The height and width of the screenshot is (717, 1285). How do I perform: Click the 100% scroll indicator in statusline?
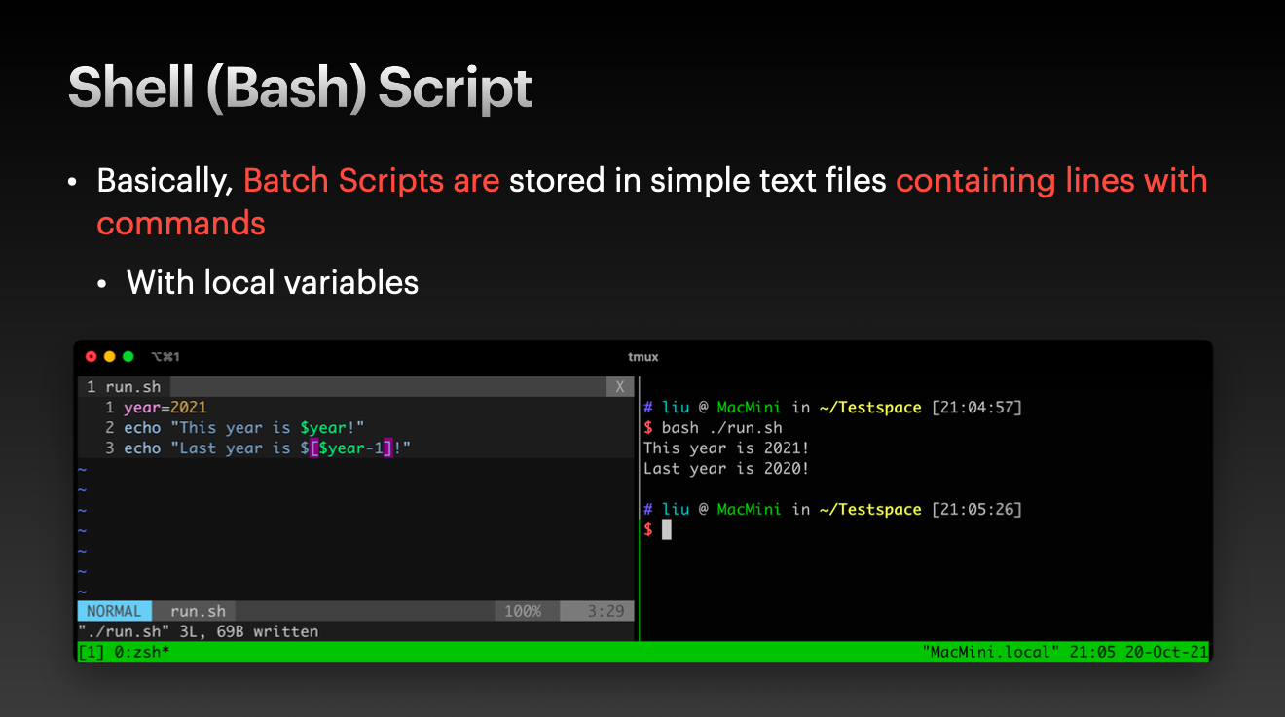[523, 611]
